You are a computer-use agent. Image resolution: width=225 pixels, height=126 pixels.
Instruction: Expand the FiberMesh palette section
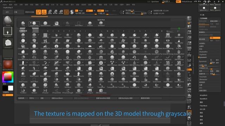click(x=203, y=106)
